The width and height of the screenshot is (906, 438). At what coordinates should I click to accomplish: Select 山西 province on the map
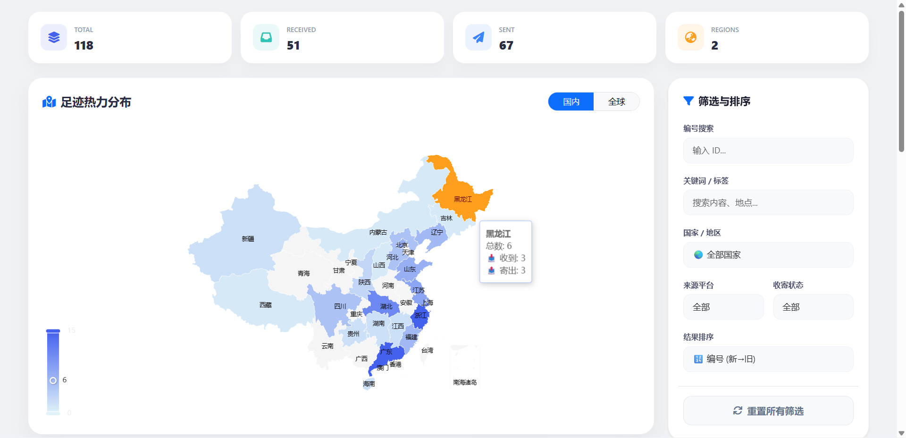379,265
